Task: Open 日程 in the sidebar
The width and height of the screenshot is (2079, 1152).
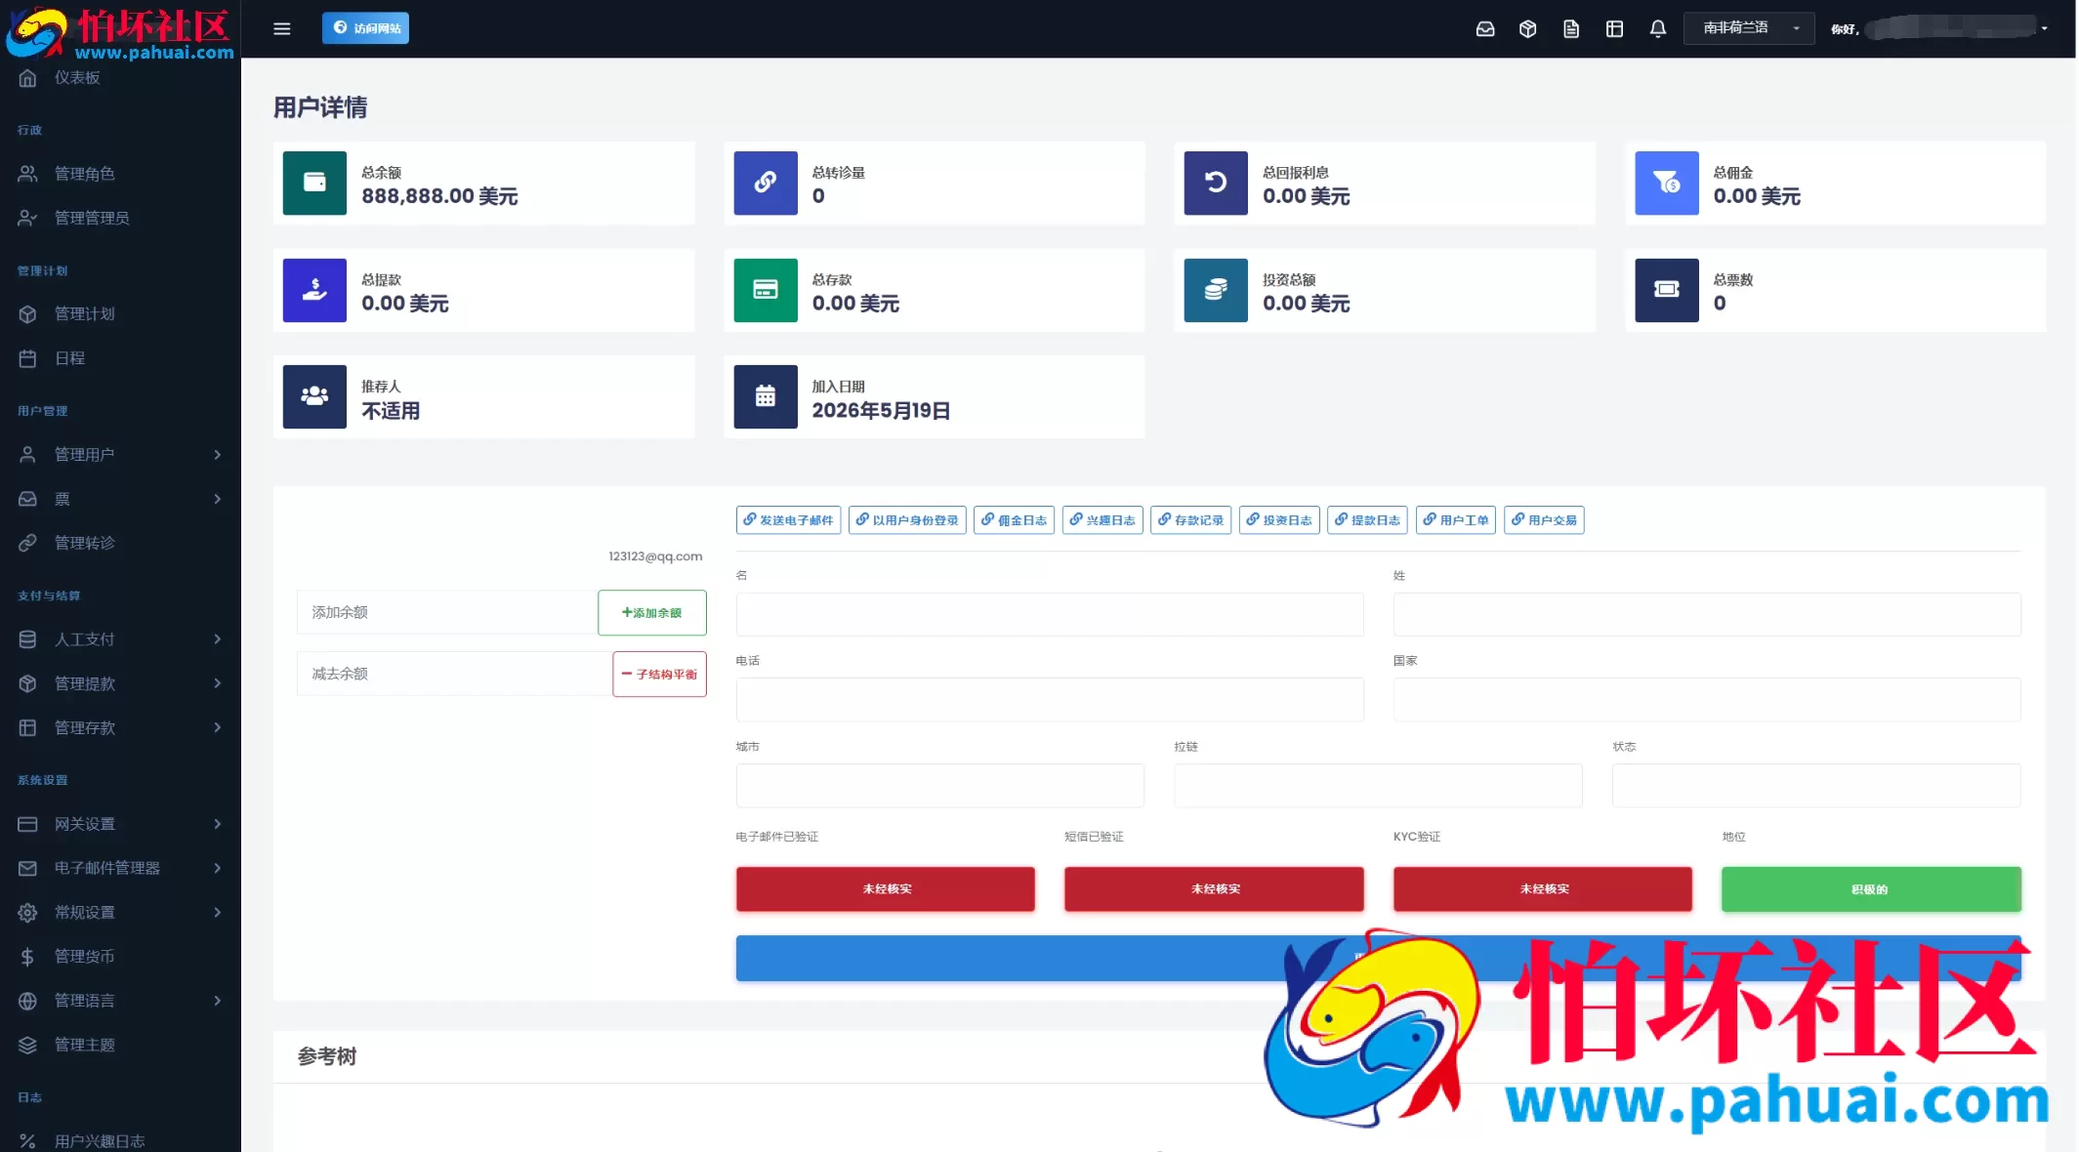Action: [69, 358]
